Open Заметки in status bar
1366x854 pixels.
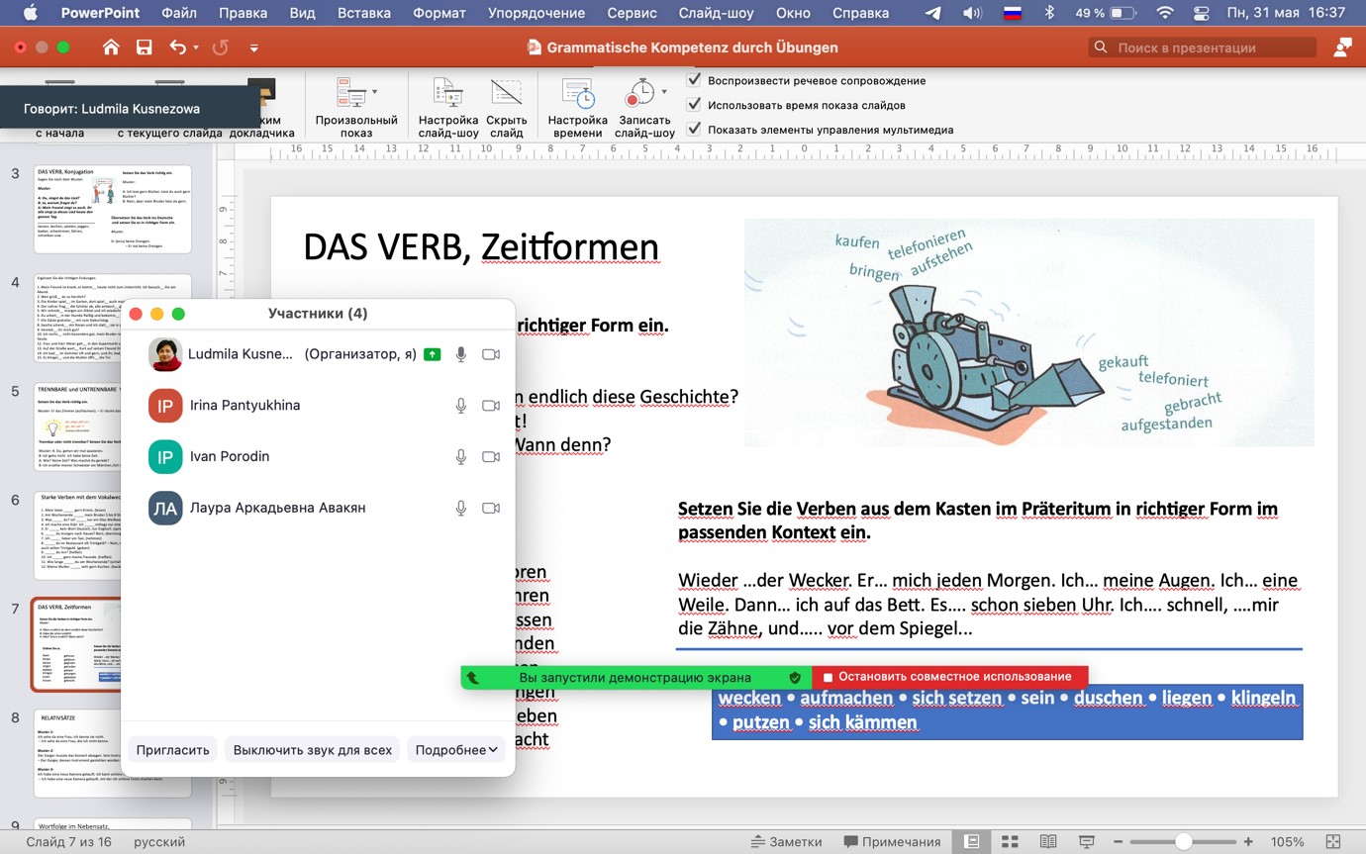click(x=787, y=842)
